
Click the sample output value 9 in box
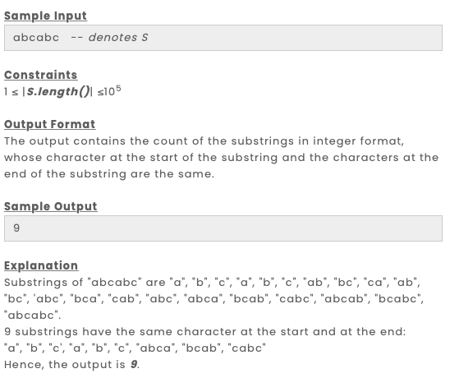coord(16,228)
